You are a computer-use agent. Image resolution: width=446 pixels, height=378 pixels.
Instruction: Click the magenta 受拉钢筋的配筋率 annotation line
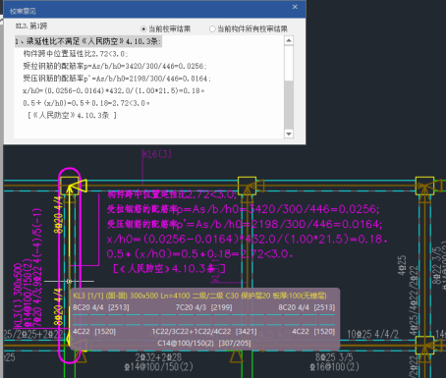click(x=243, y=209)
